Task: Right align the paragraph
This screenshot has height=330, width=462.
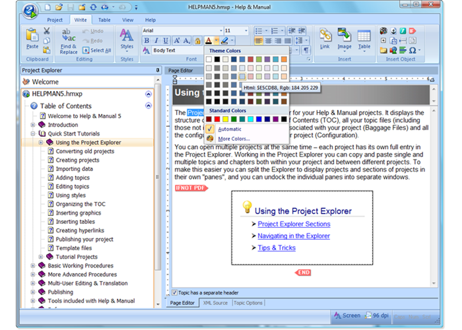Action: click(x=278, y=41)
